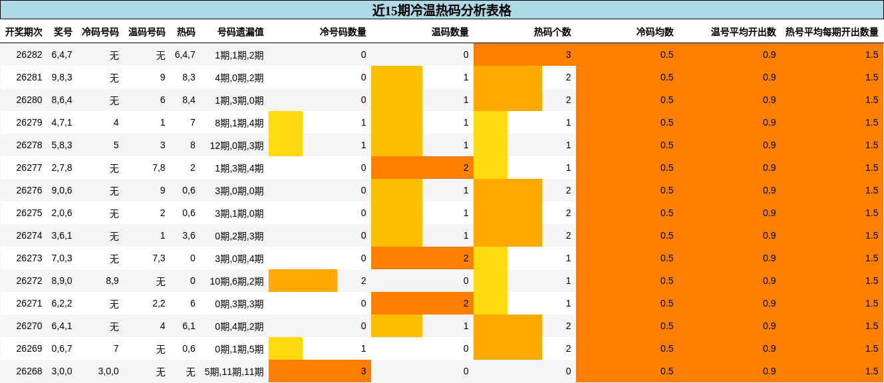Click warm code 7,8 in row 26277
This screenshot has width=884, height=383.
159,168
